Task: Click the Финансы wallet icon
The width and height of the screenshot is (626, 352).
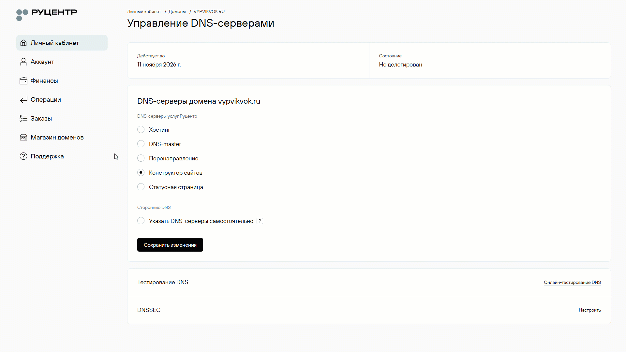Action: click(23, 81)
